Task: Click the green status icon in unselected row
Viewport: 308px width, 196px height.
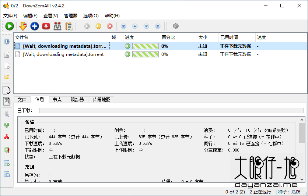Action: click(x=127, y=54)
